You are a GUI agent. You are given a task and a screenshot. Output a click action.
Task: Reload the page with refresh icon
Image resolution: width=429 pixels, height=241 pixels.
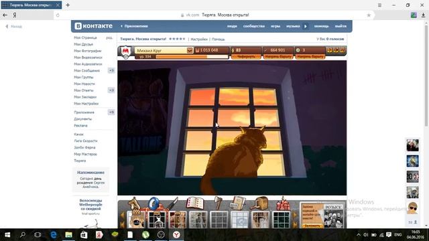click(58, 15)
